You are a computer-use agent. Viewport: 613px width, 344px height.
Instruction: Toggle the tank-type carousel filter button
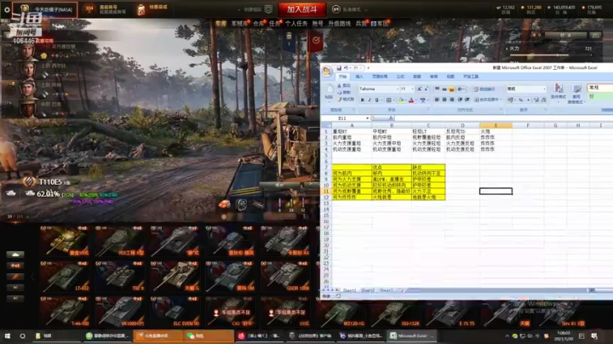point(15,255)
